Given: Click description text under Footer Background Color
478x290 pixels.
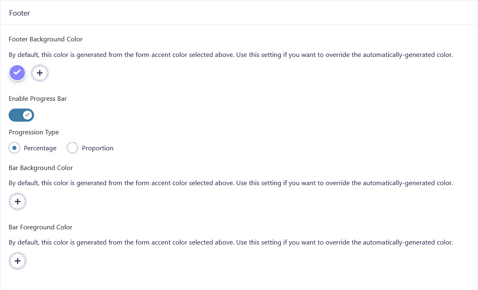Looking at the screenshot, I should point(231,55).
